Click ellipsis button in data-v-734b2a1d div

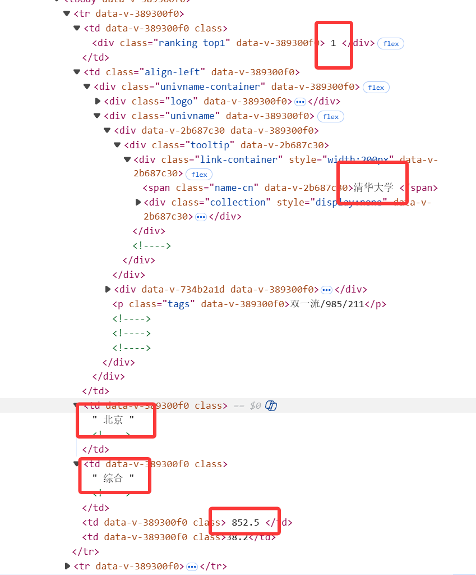[x=326, y=290]
